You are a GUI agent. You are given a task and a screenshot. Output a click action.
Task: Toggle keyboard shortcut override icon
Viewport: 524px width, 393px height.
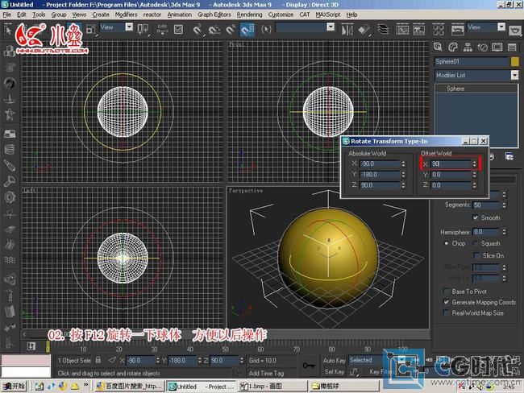pyautogui.click(x=178, y=29)
